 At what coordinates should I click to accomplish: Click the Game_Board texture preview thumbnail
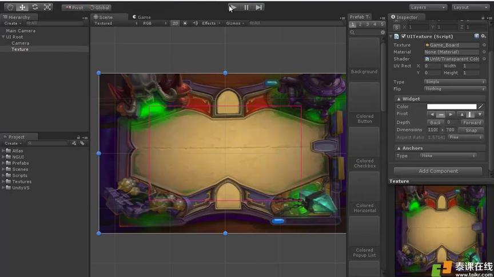[x=440, y=231]
